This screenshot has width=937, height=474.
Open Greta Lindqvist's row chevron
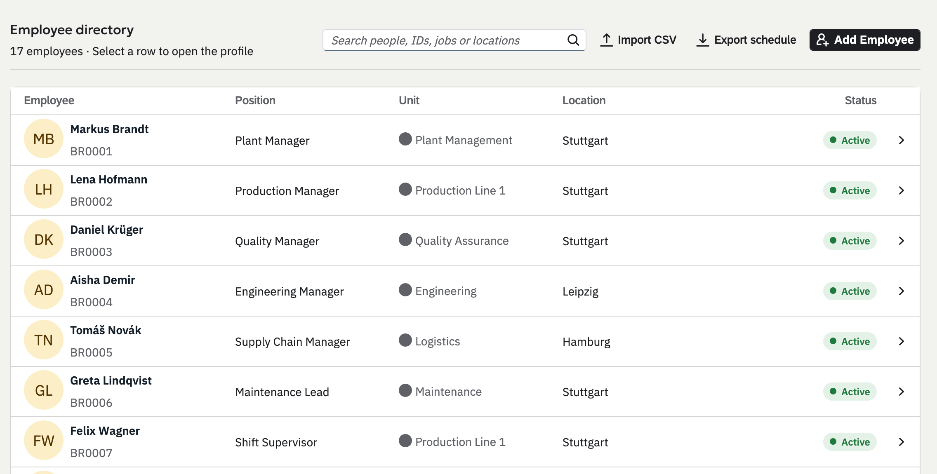902,392
